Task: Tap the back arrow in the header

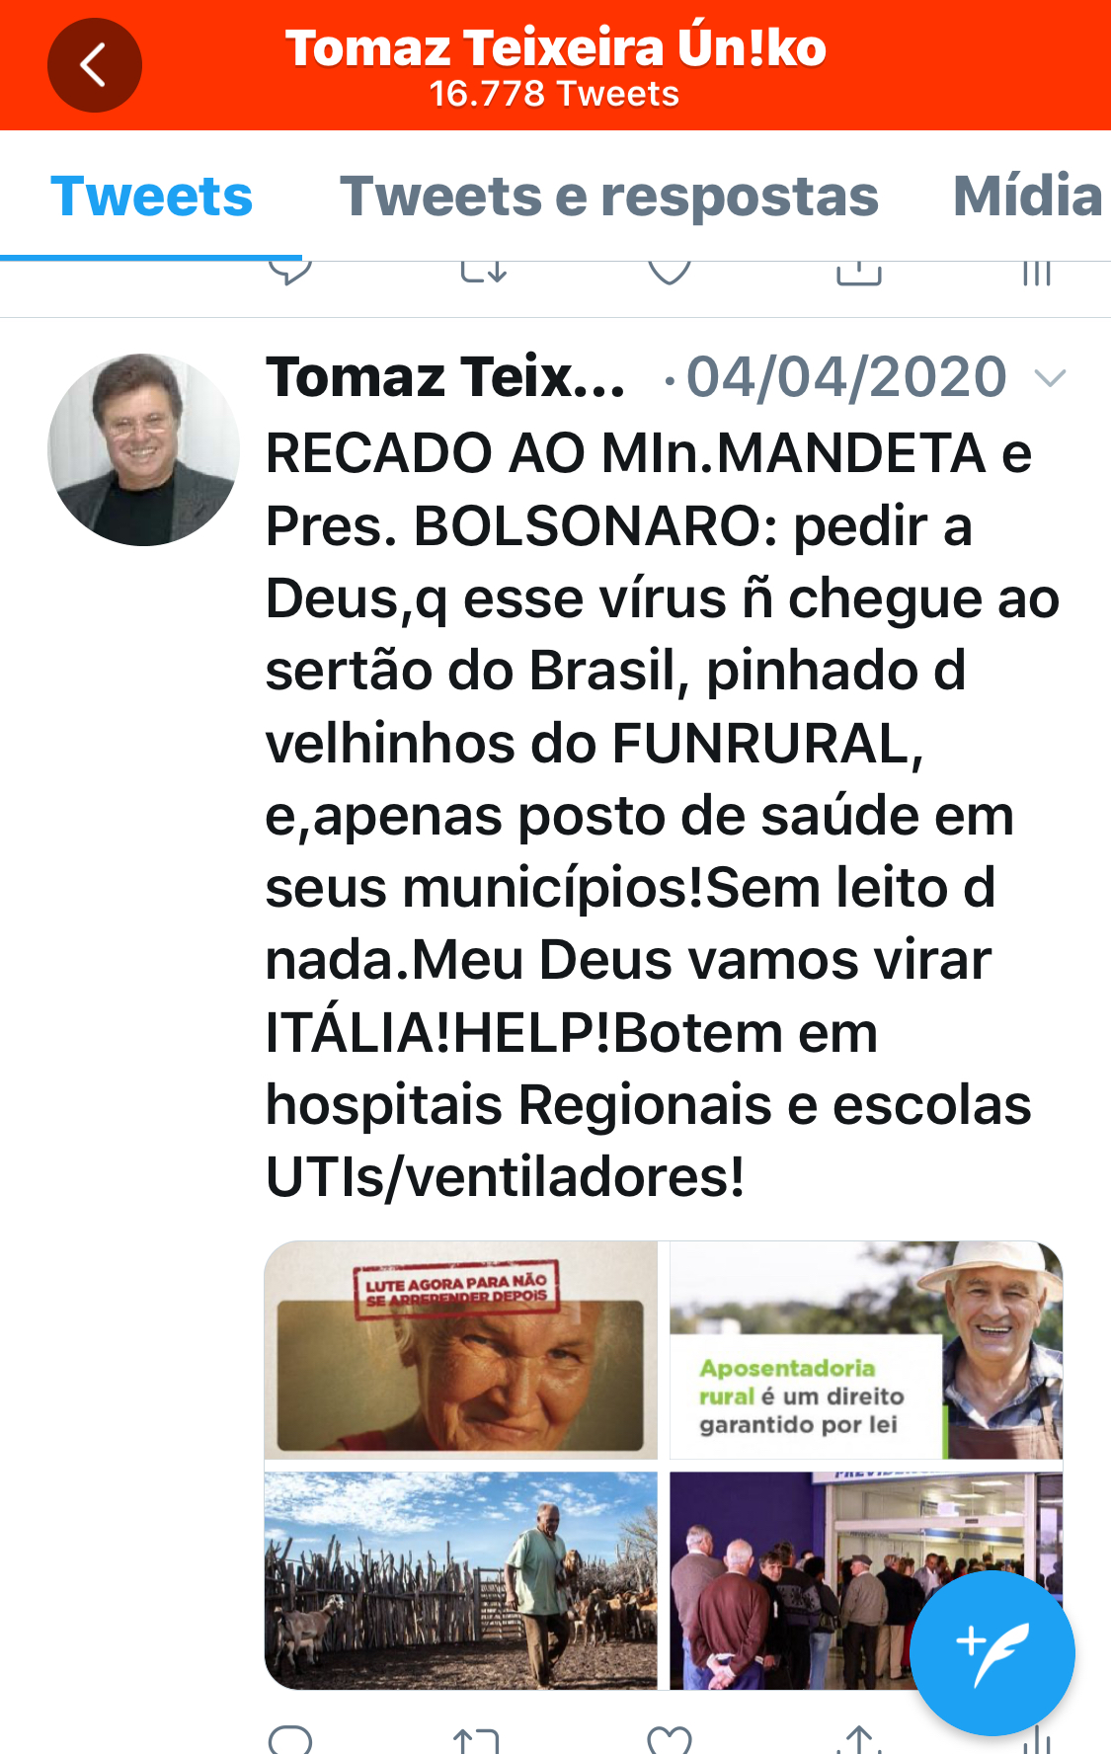Action: click(94, 65)
